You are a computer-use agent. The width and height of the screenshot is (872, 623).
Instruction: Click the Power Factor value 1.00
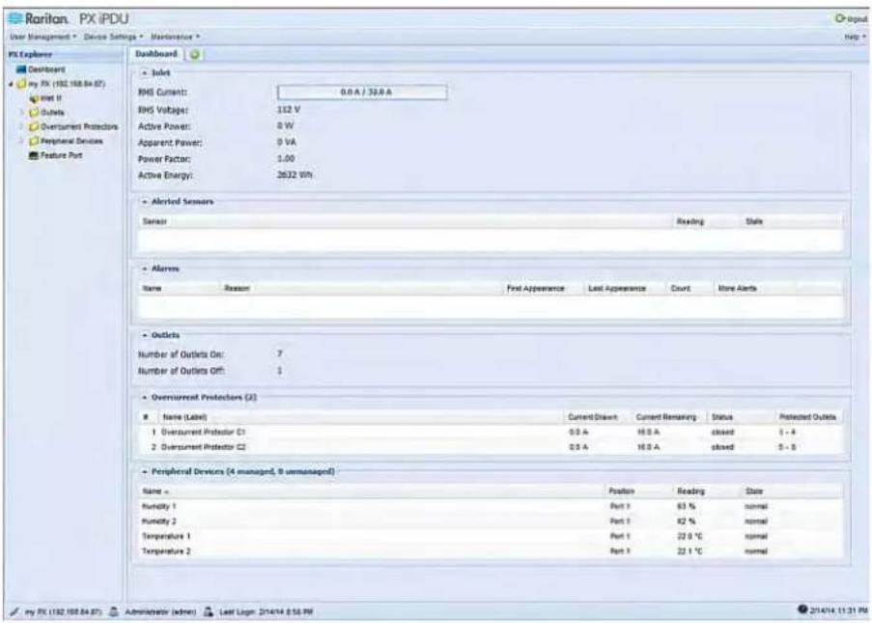pyautogui.click(x=286, y=158)
